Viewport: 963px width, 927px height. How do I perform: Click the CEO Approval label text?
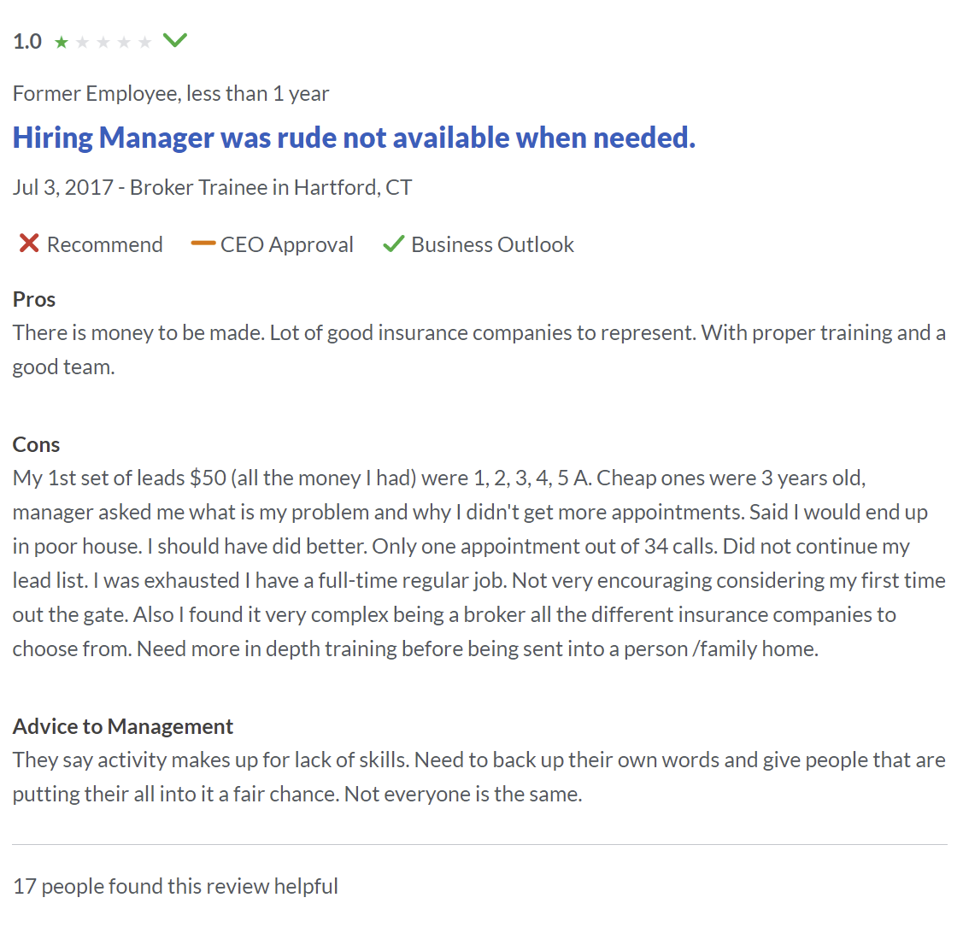click(x=286, y=244)
